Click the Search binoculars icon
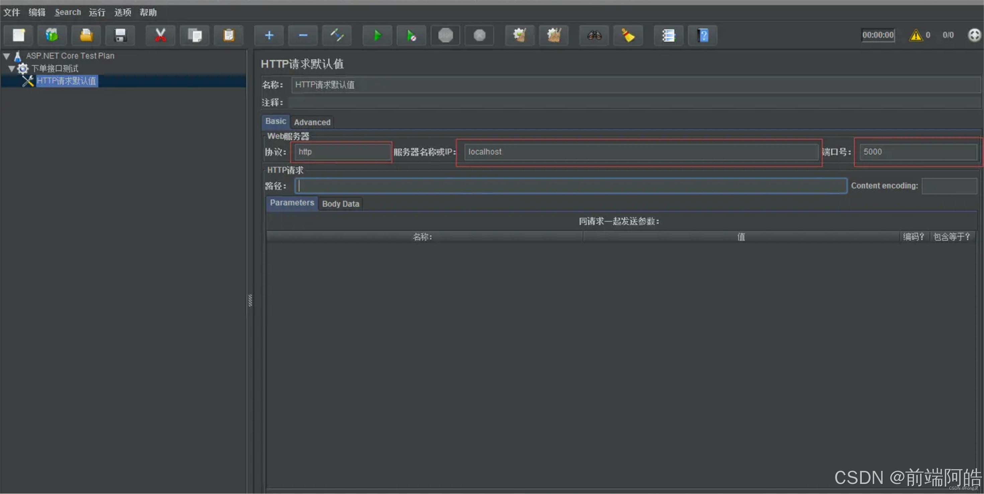 click(594, 35)
